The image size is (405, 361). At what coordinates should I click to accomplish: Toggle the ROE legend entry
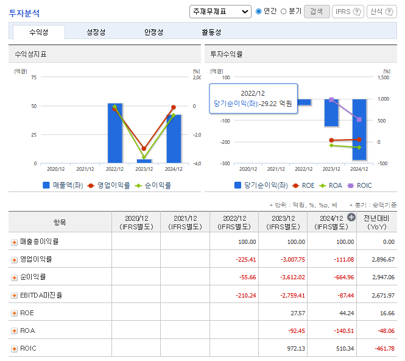303,185
